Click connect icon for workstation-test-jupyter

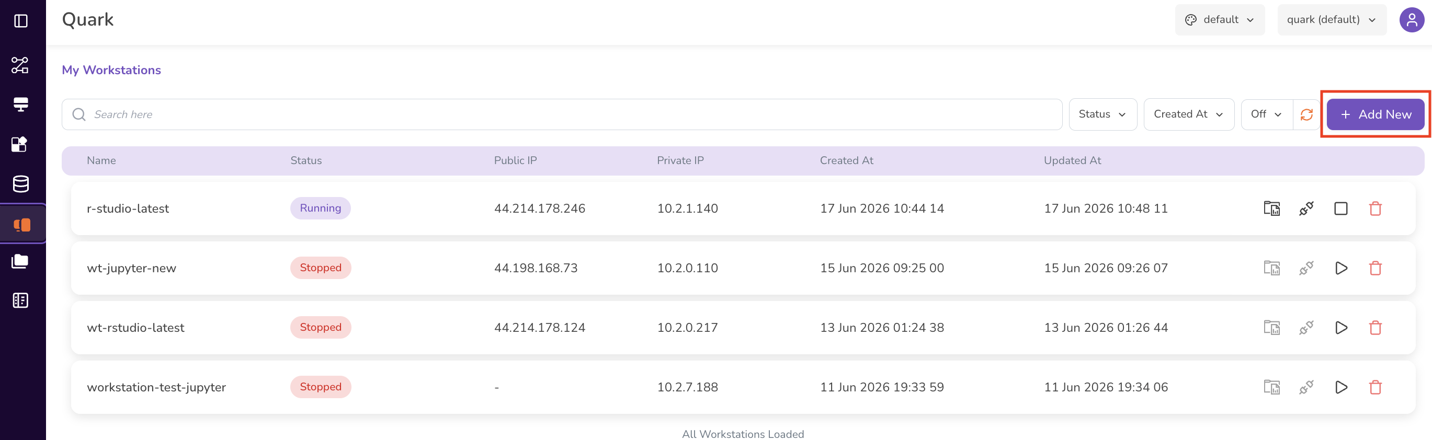(x=1306, y=387)
